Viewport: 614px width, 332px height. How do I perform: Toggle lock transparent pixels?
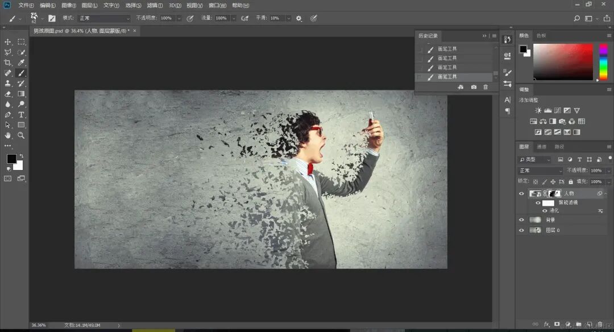tap(536, 182)
